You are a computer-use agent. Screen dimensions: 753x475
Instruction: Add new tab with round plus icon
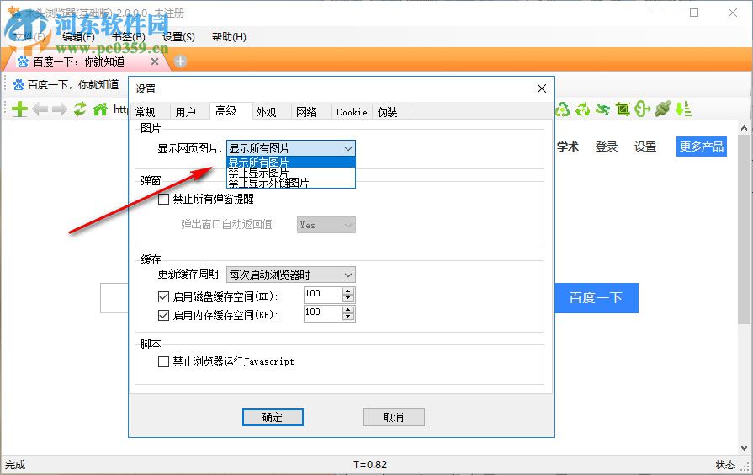180,61
